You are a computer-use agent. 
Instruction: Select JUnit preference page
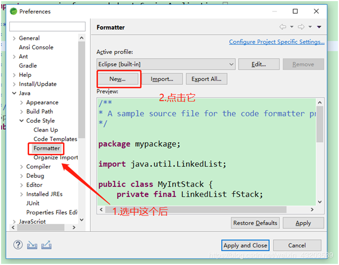(x=33, y=203)
